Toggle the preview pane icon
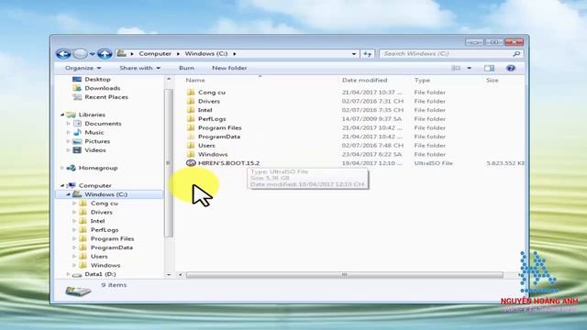 coord(489,68)
